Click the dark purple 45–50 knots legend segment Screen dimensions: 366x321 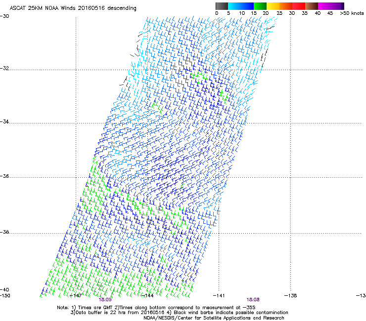337,6
